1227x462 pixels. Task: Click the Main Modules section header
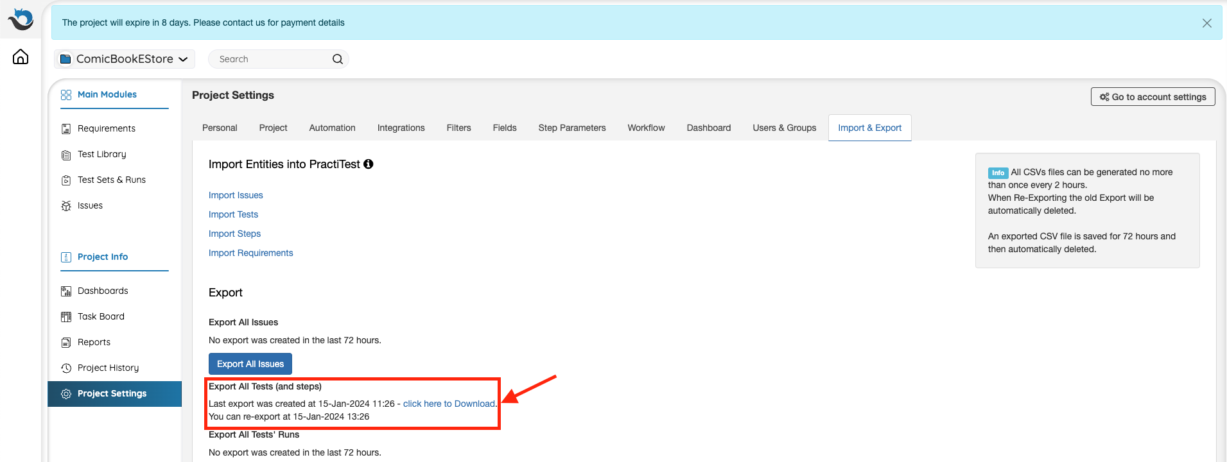pyautogui.click(x=107, y=94)
